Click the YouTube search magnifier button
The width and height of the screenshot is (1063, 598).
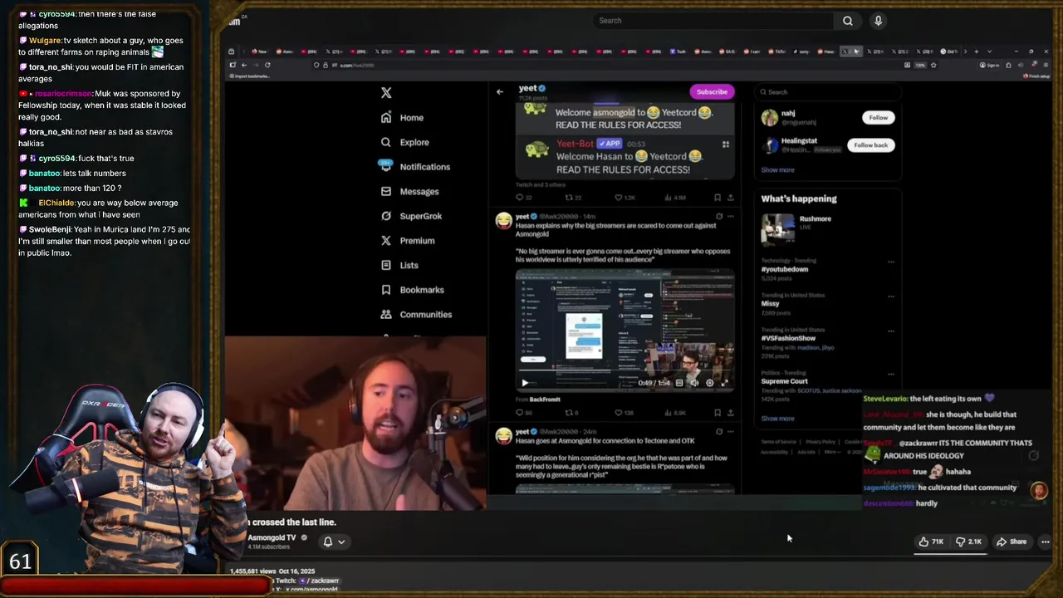pyautogui.click(x=847, y=21)
